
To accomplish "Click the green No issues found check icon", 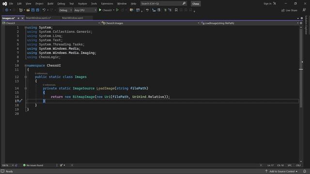I will [x=24, y=165].
